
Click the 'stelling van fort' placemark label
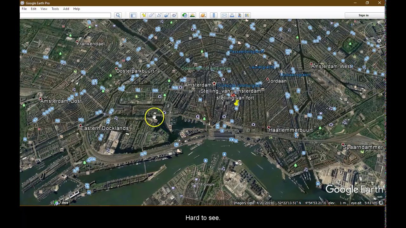point(235,98)
